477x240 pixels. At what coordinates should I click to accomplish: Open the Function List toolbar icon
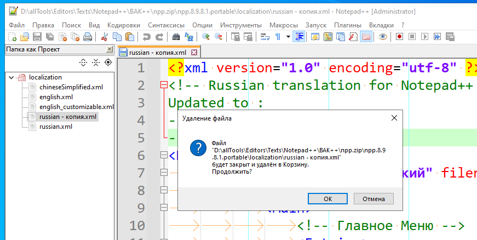coord(353,37)
